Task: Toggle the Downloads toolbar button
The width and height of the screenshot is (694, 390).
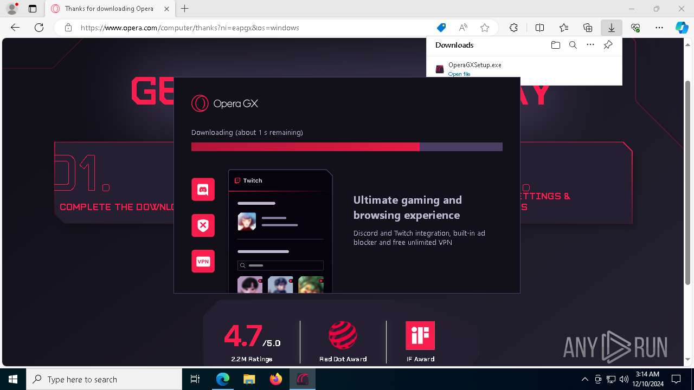Action: 611,28
